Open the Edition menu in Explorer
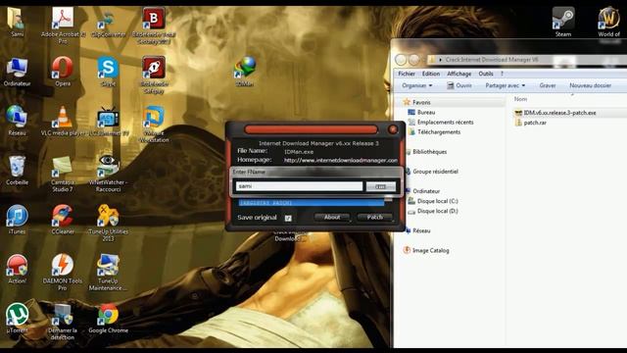Viewport: 627px width, 353px height. tap(431, 74)
